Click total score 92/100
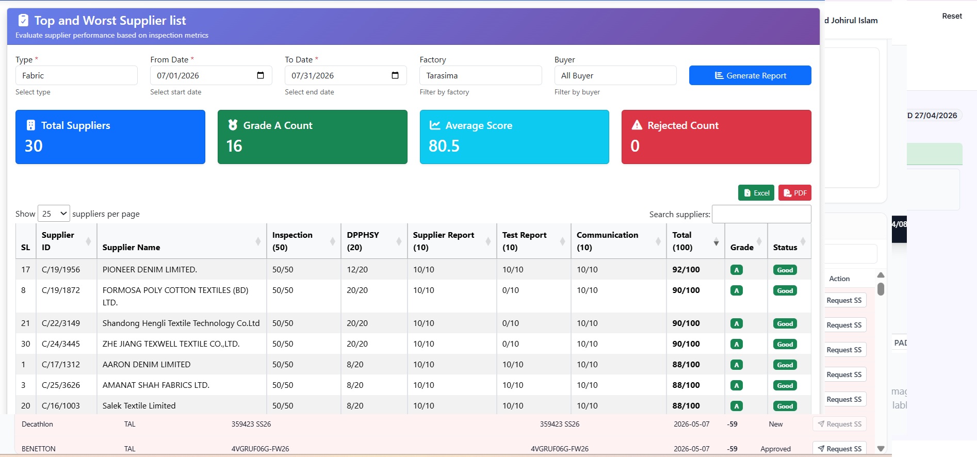 (686, 269)
